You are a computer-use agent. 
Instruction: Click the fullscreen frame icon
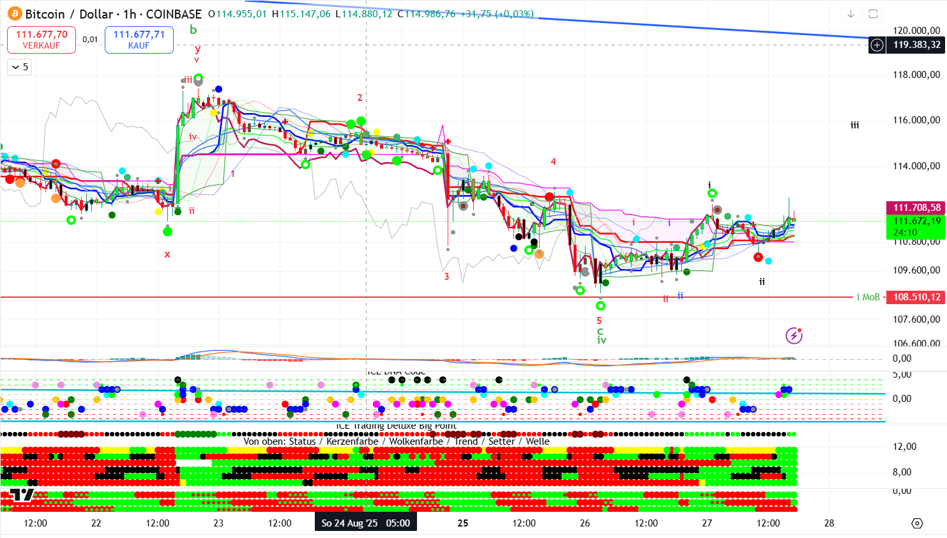(873, 13)
